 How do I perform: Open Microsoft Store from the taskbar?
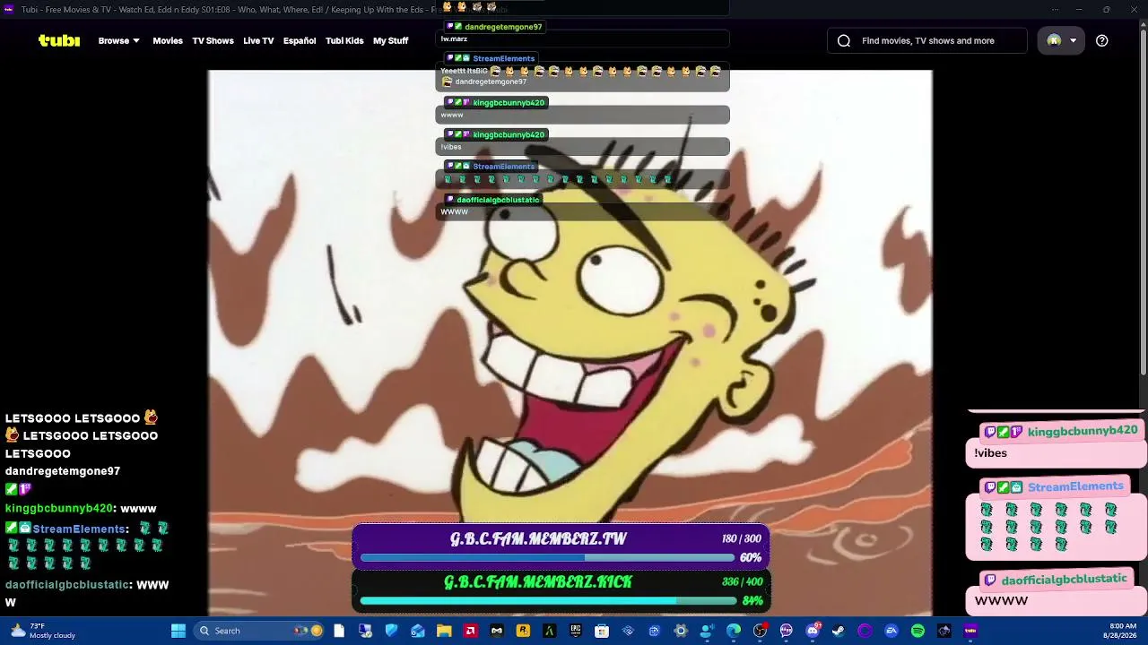coord(602,631)
